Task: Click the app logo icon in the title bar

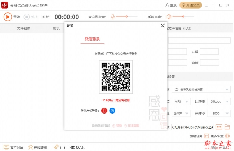Action: [5, 5]
